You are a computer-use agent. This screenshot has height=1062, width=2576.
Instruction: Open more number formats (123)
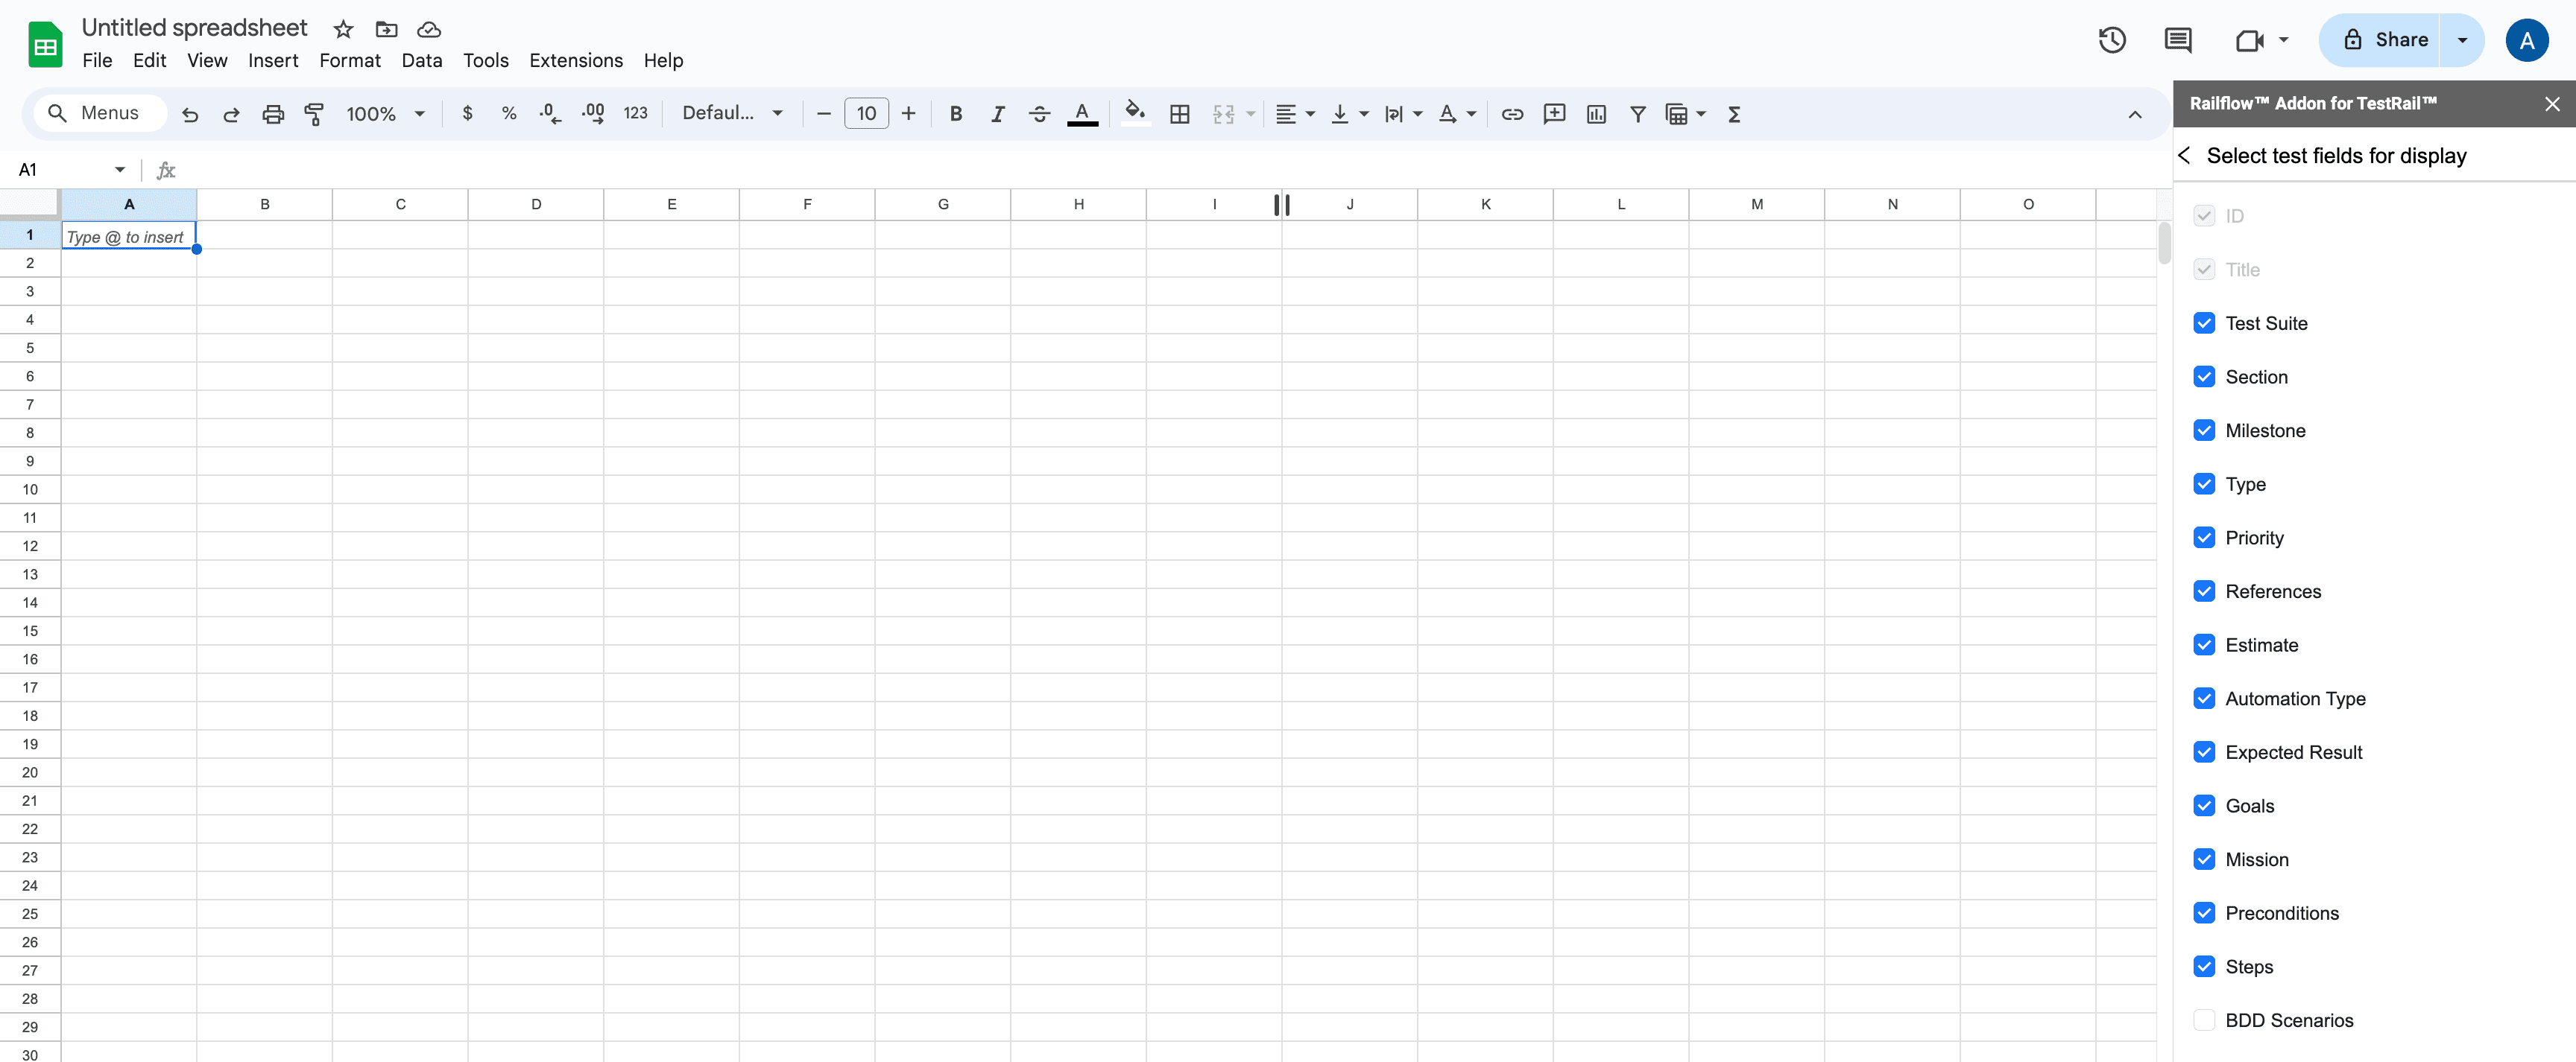[635, 113]
